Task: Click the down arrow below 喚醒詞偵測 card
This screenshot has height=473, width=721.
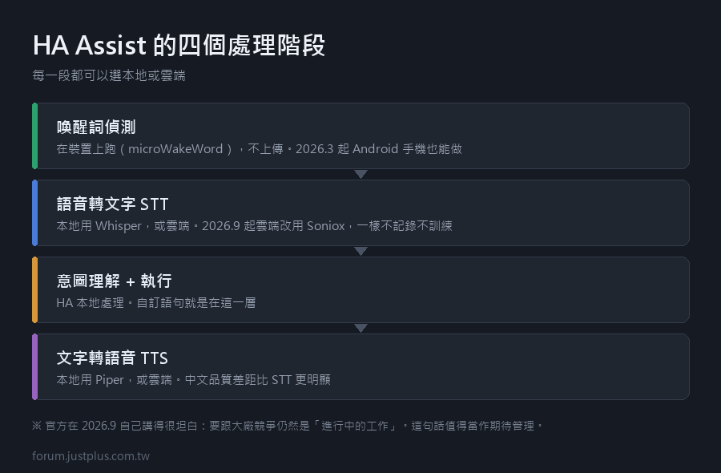Action: (x=361, y=174)
